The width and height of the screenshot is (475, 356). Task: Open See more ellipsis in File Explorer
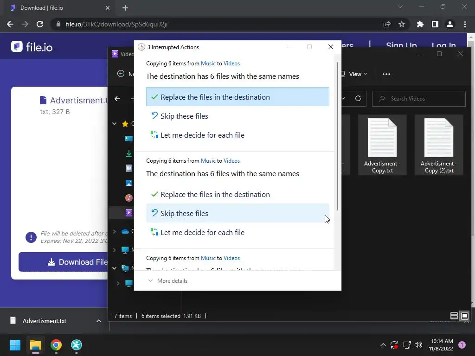point(386,74)
